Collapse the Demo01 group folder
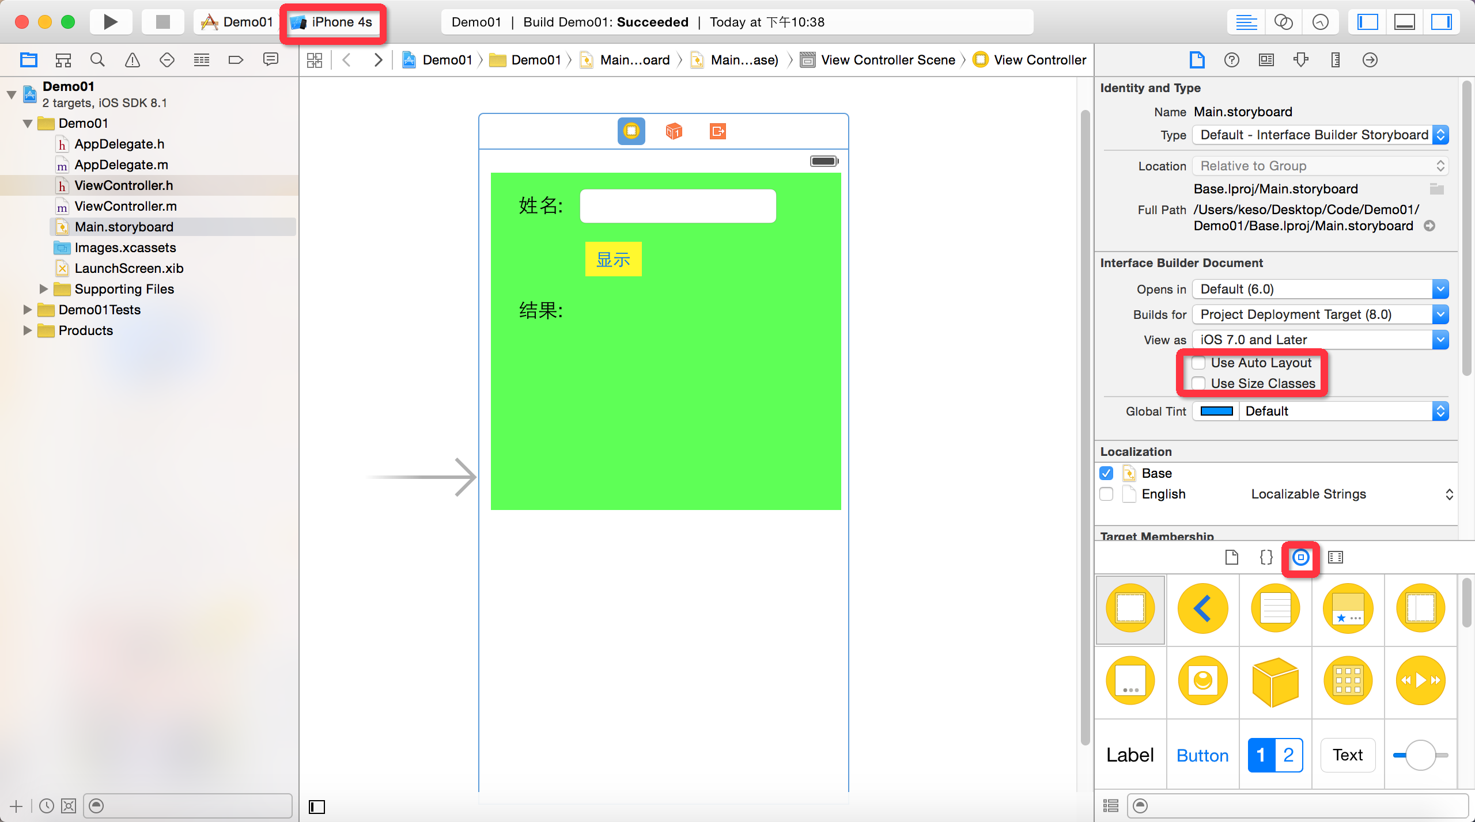The height and width of the screenshot is (822, 1475). click(27, 123)
